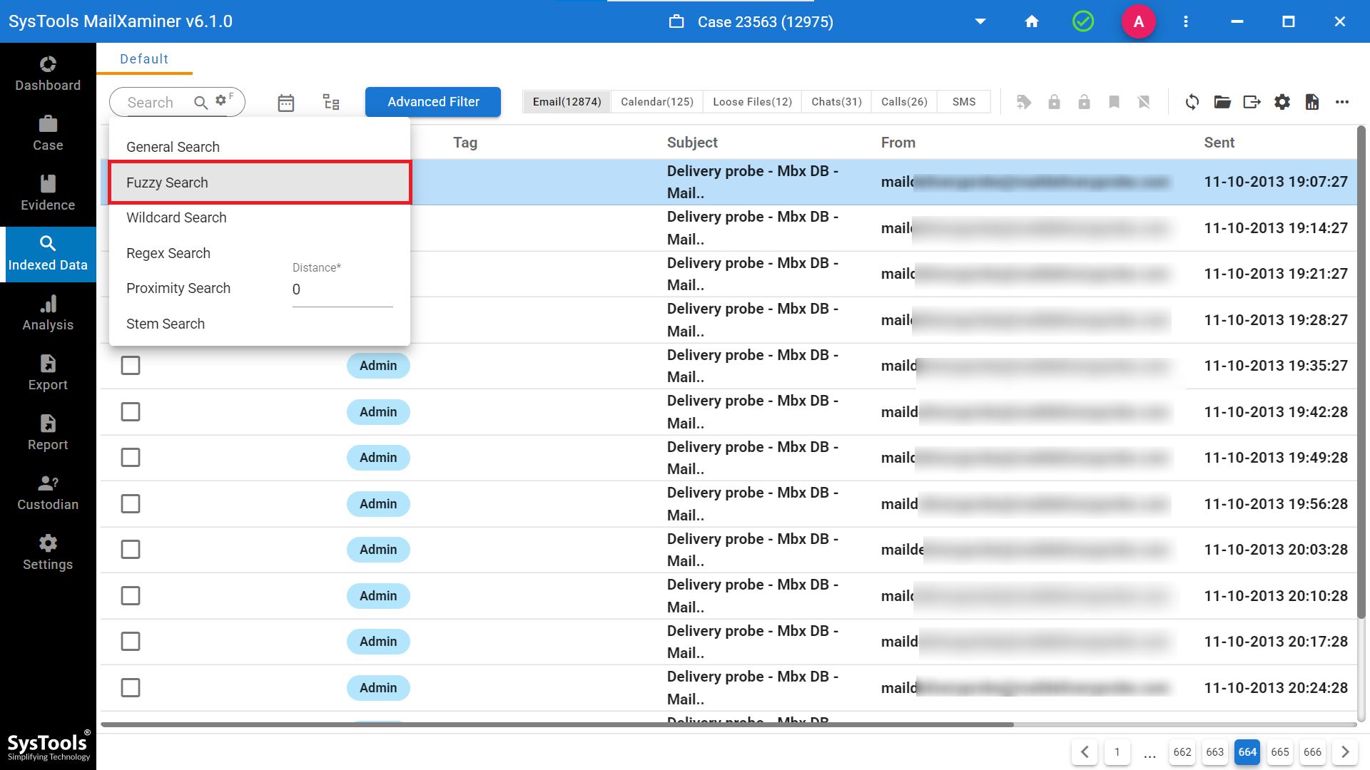The image size is (1370, 770).
Task: Click the open lock unprivilege icon
Action: [1084, 102]
